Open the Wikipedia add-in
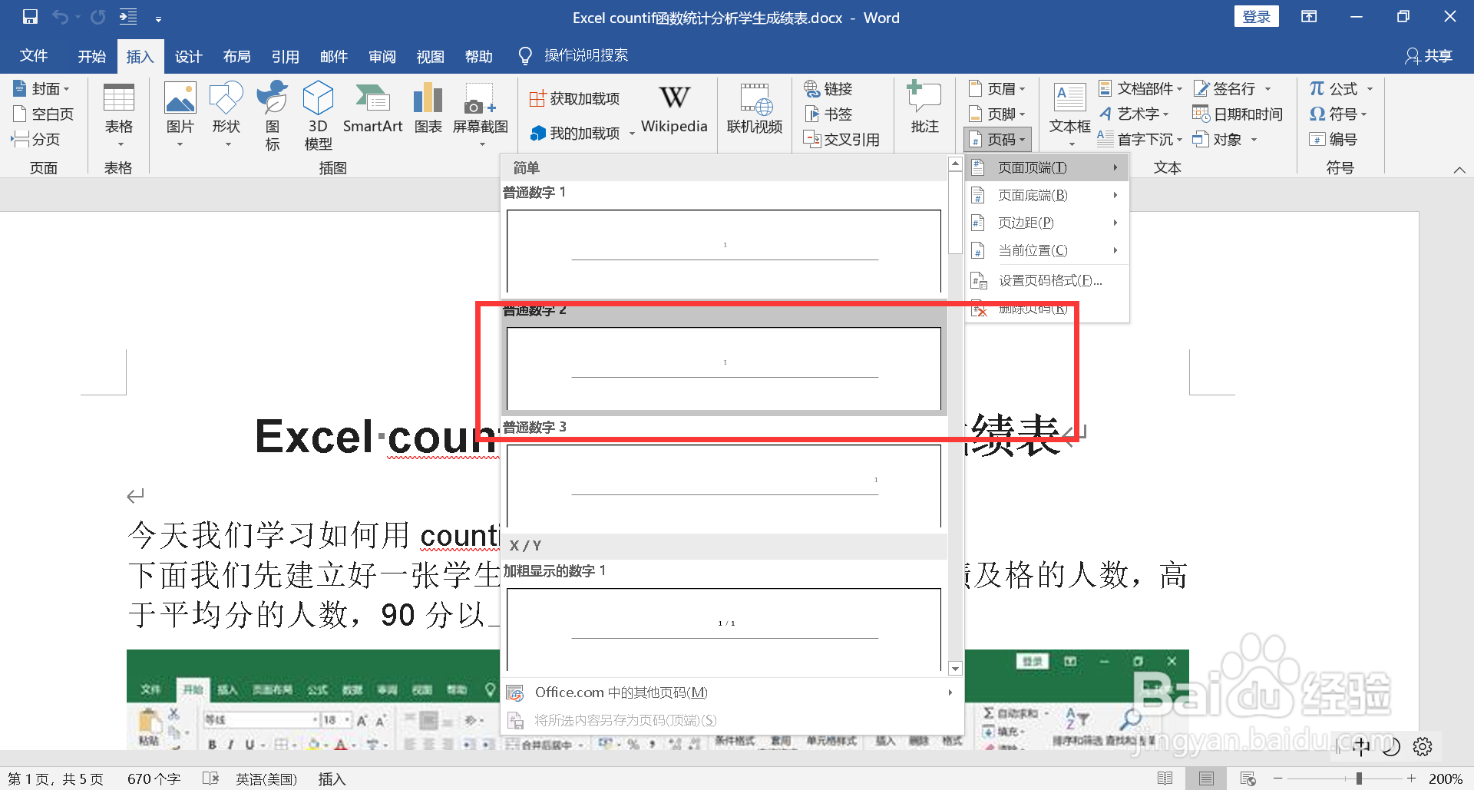Viewport: 1474px width, 790px height. click(674, 108)
